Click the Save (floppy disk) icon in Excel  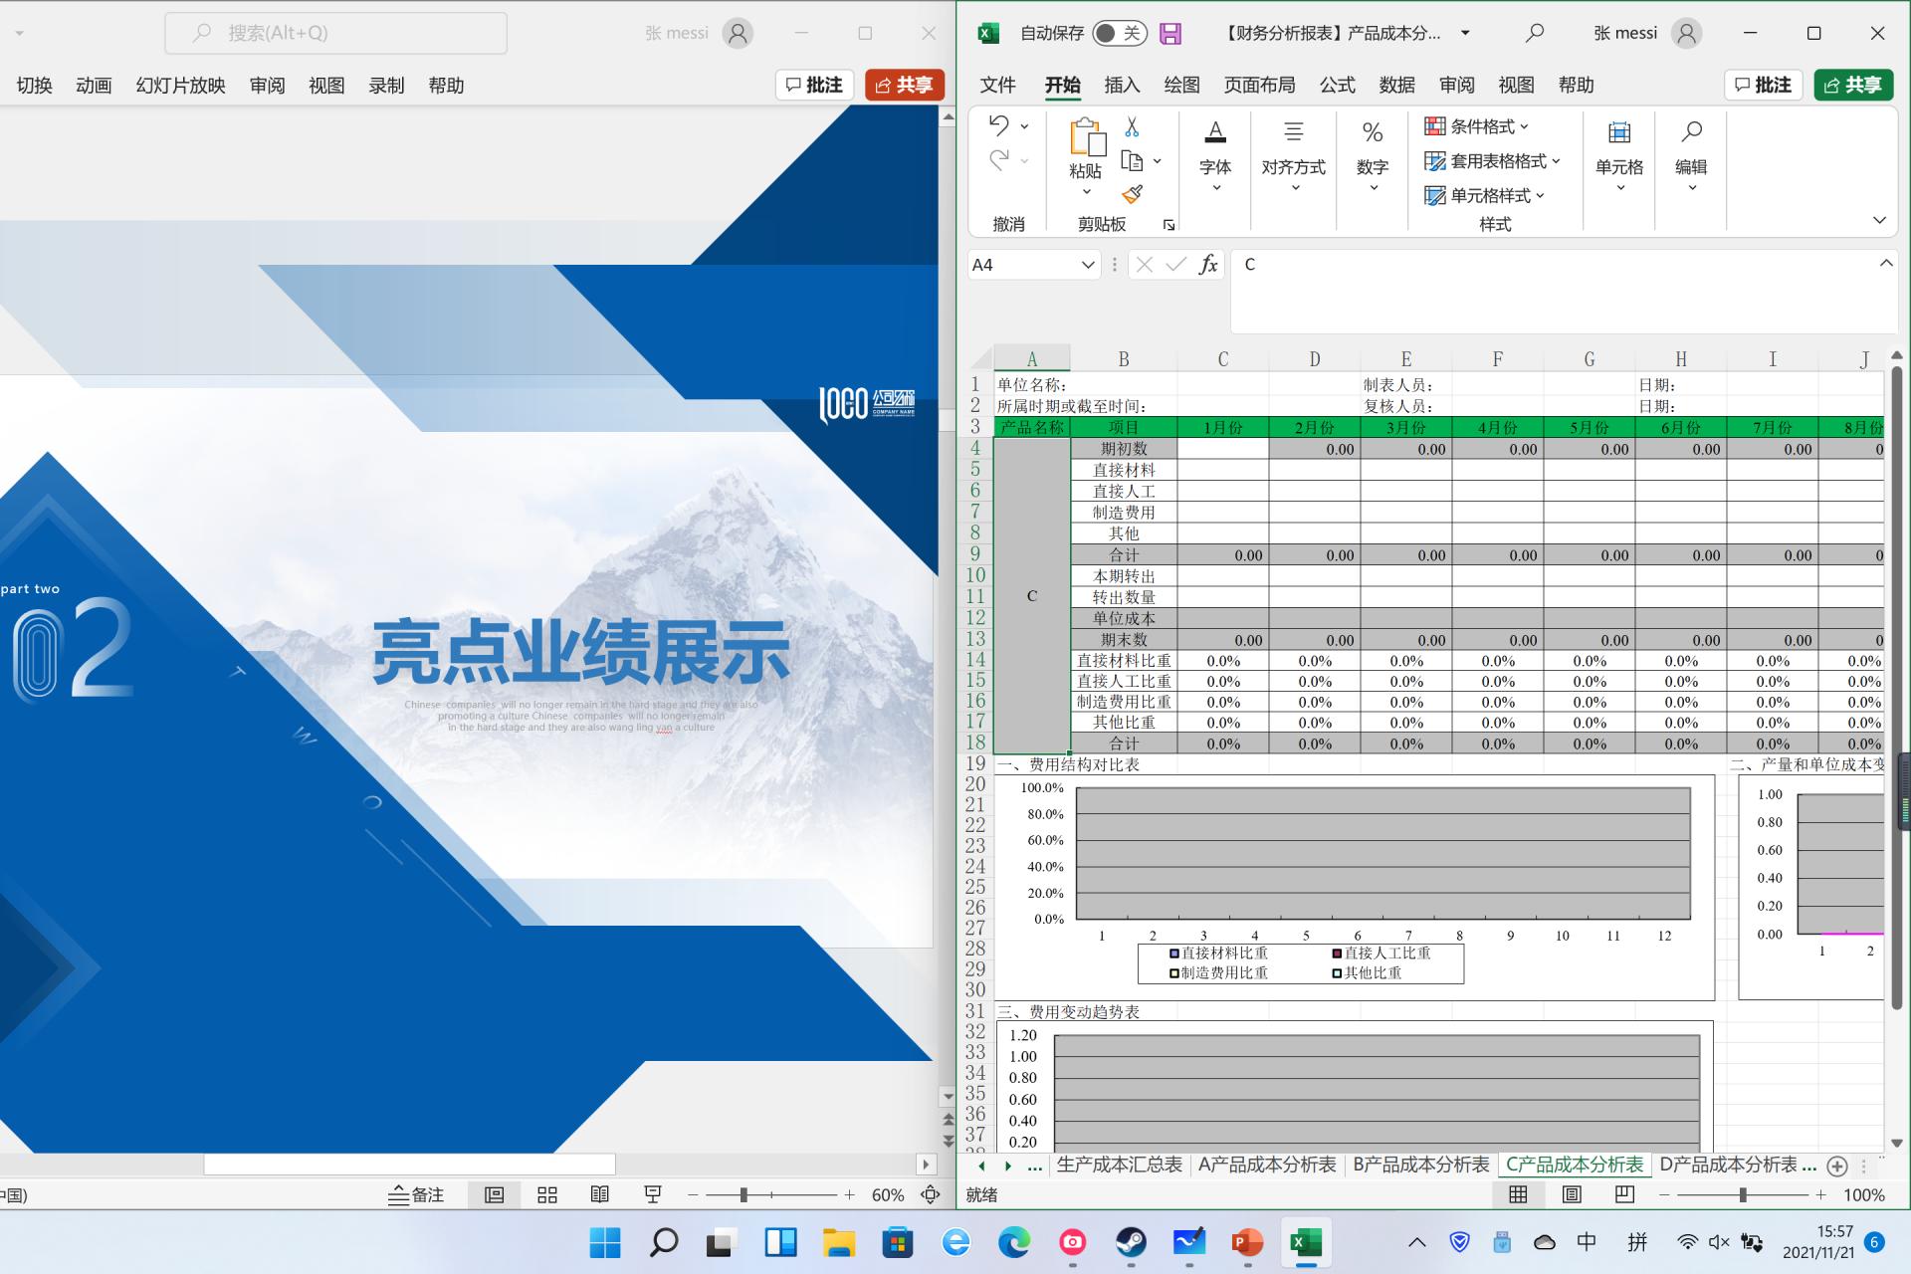point(1169,33)
